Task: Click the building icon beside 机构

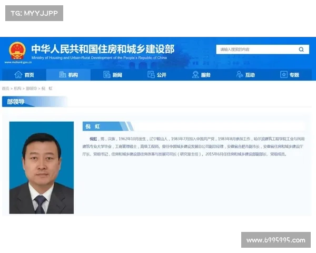Action: click(x=63, y=75)
